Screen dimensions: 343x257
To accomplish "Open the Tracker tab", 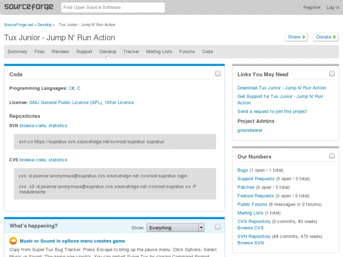I will 131,51.
